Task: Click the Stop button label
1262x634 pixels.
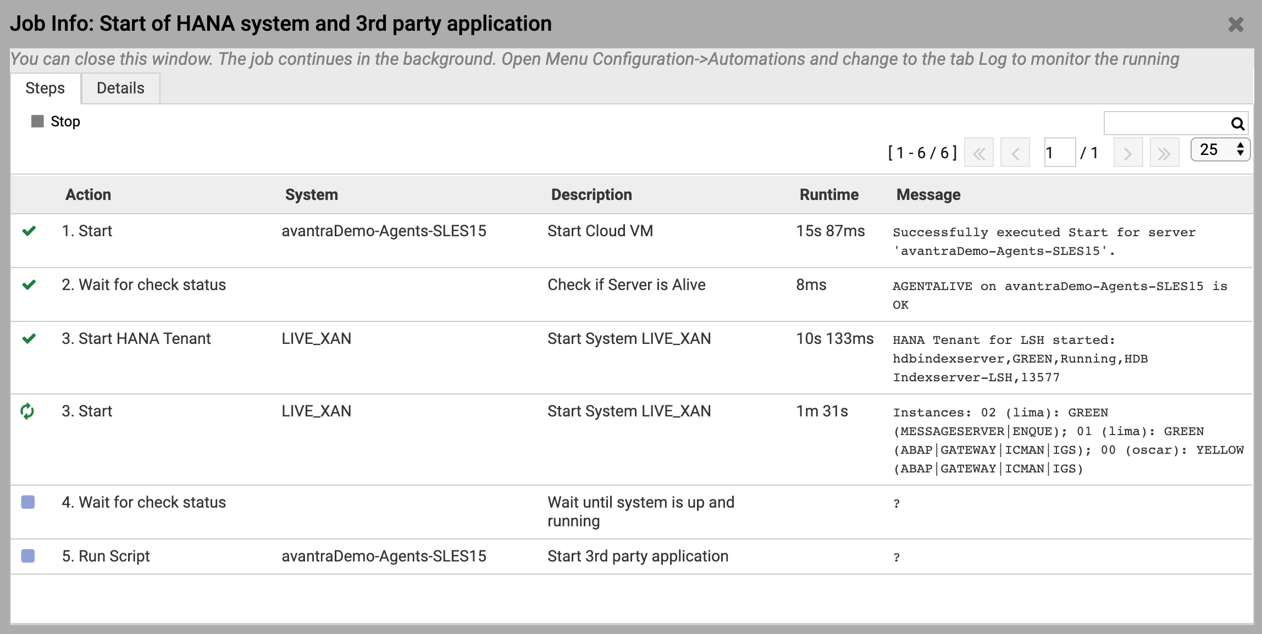Action: pos(65,121)
